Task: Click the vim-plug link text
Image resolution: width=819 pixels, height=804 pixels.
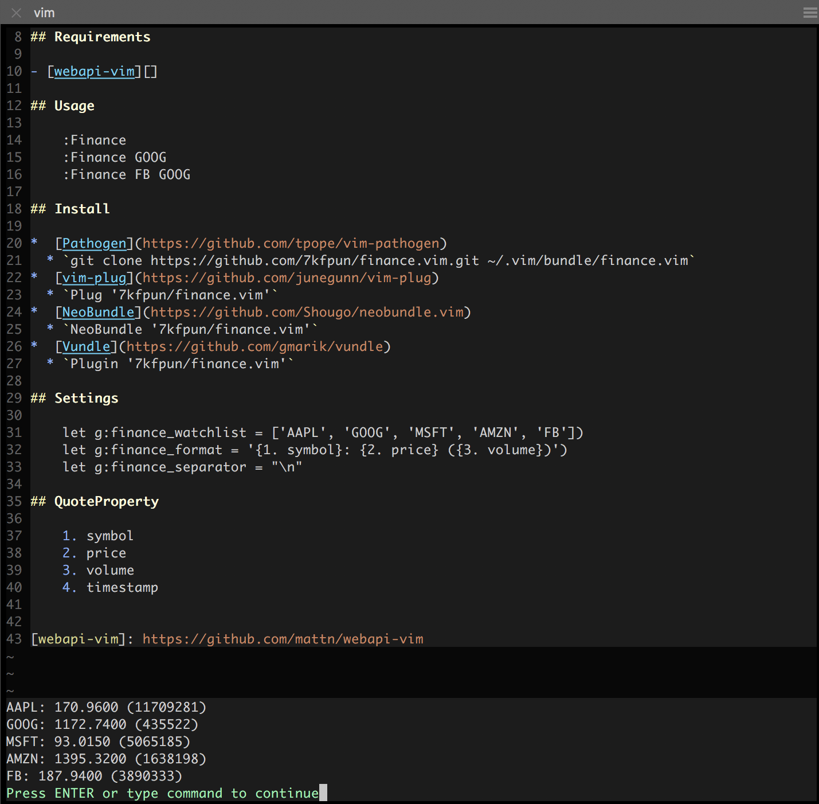Action: (94, 278)
